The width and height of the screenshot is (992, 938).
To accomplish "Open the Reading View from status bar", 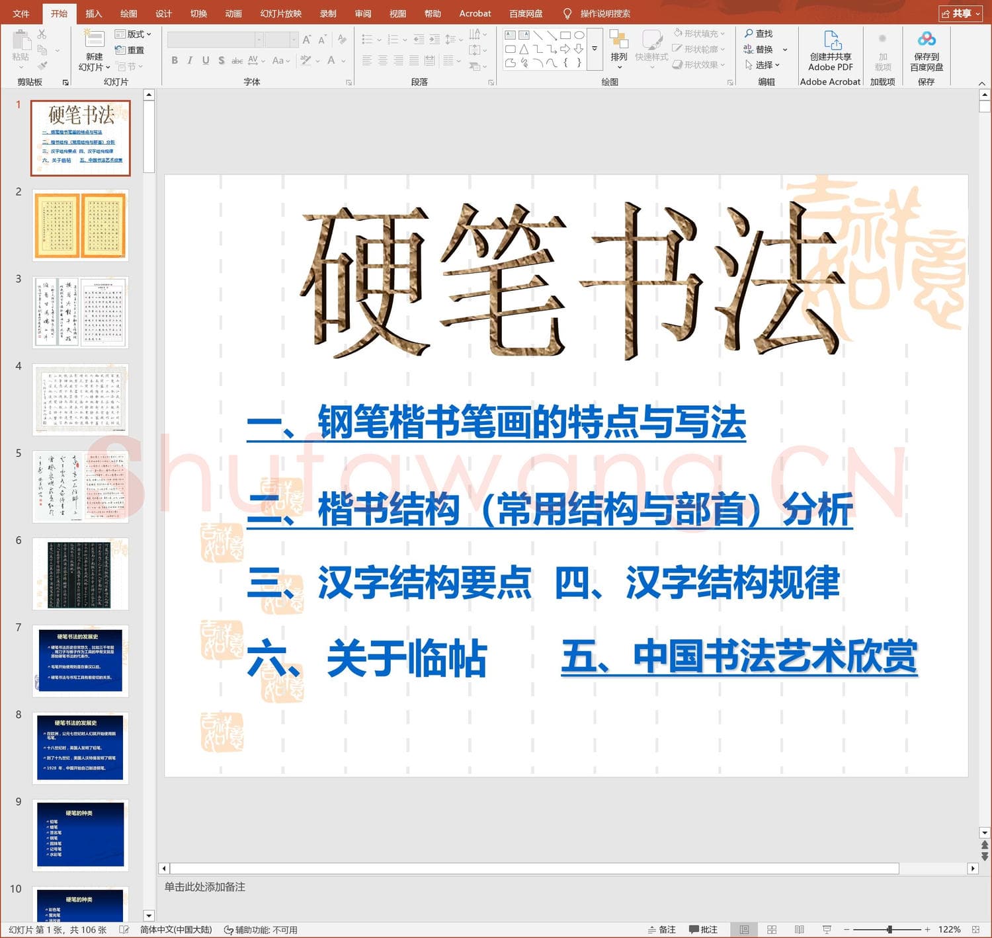I will [800, 929].
